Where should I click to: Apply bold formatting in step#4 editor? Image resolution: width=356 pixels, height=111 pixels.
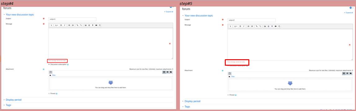[61, 26]
